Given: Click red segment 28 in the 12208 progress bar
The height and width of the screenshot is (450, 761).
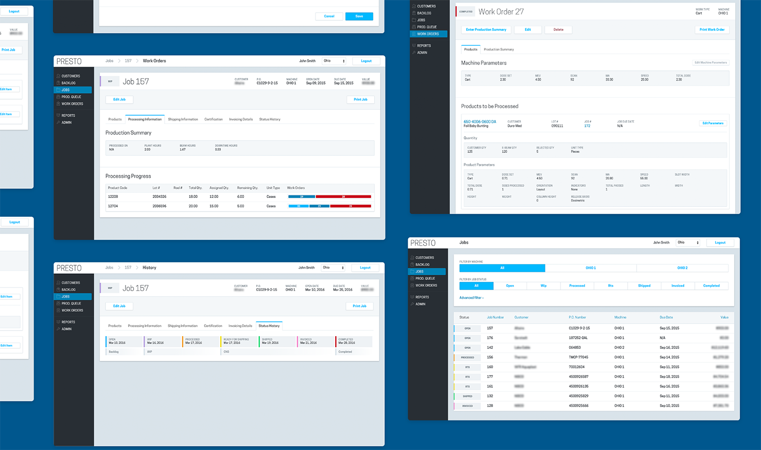Looking at the screenshot, I should click(343, 197).
